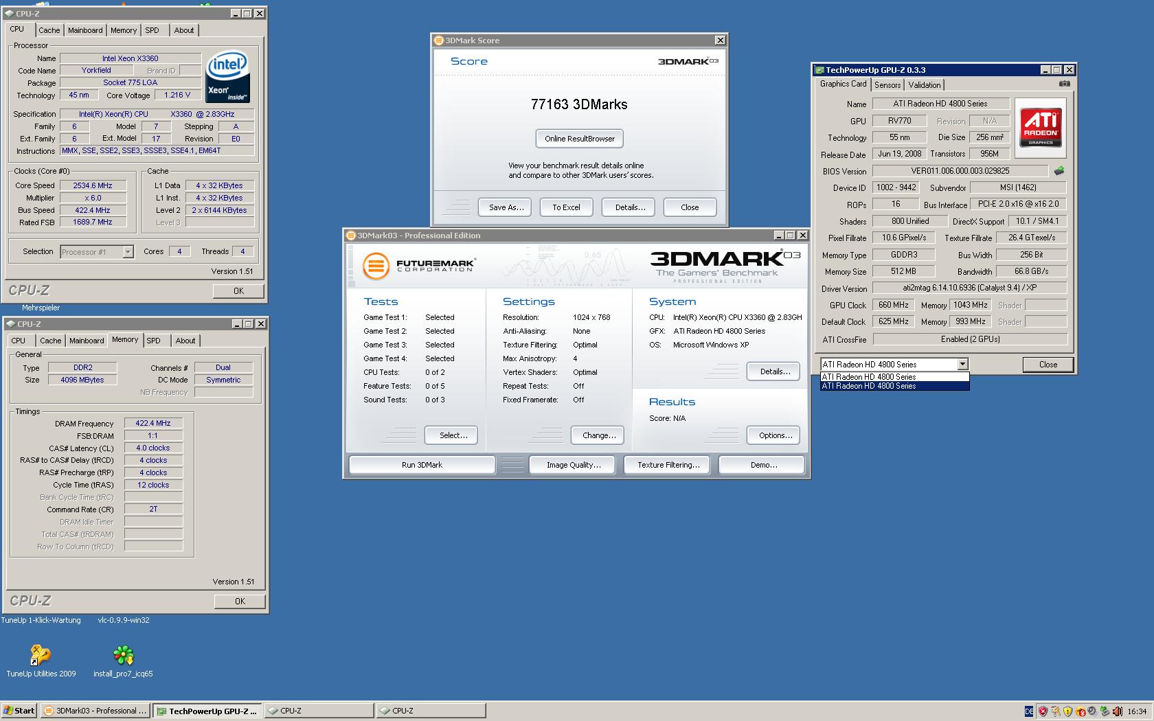The width and height of the screenshot is (1154, 721).
Task: Open the GPU selection dropdown arrow in GPU-Z
Action: click(962, 365)
